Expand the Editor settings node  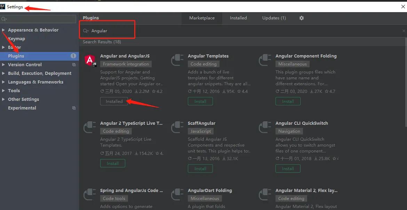pos(3,47)
